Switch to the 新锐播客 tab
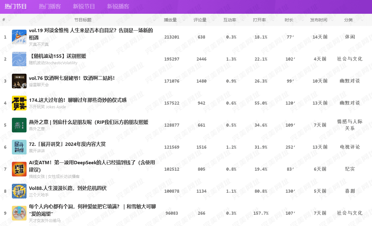372x226 pixels. tap(118, 6)
